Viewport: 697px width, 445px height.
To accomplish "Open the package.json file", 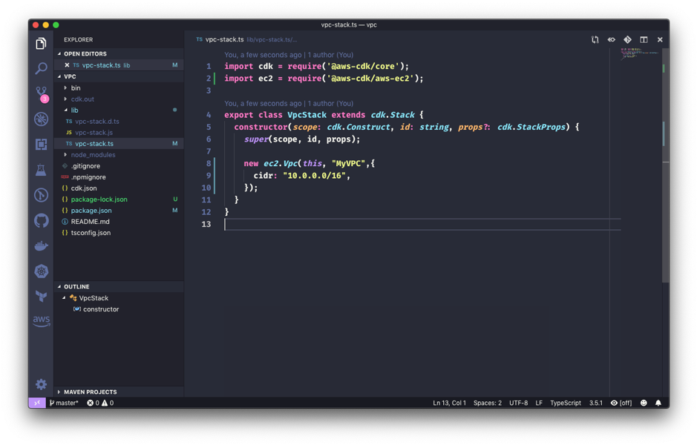I will point(119,210).
